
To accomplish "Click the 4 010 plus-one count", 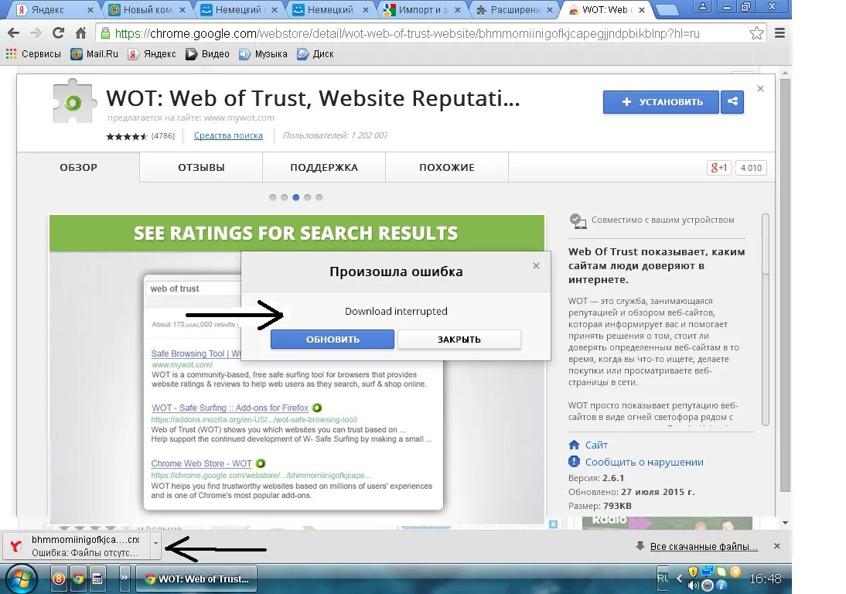I will tap(751, 168).
